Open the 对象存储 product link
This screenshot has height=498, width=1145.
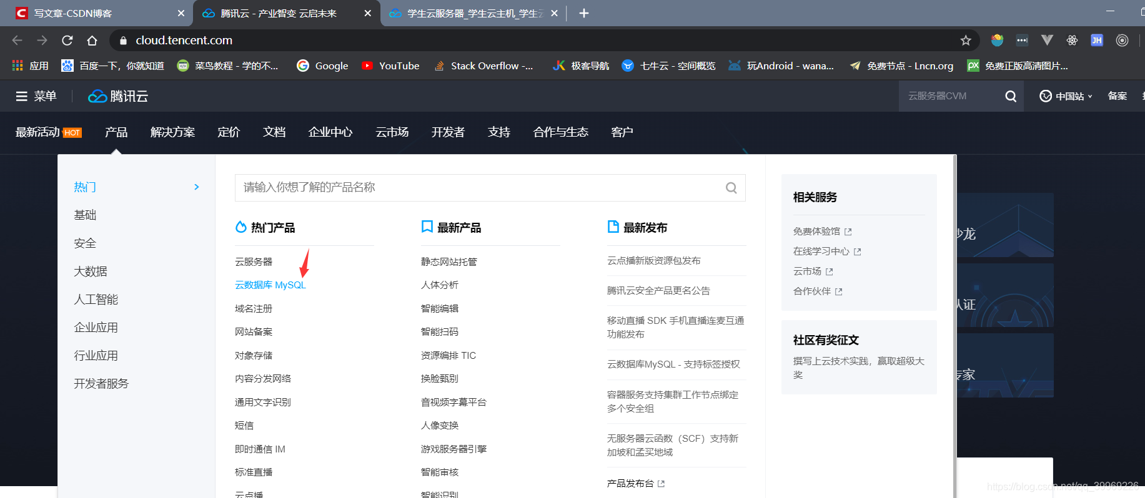254,355
